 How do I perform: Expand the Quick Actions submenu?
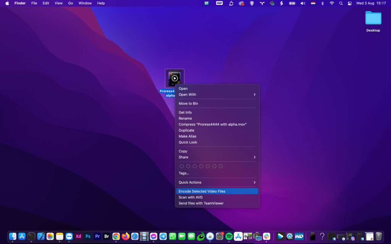click(217, 182)
